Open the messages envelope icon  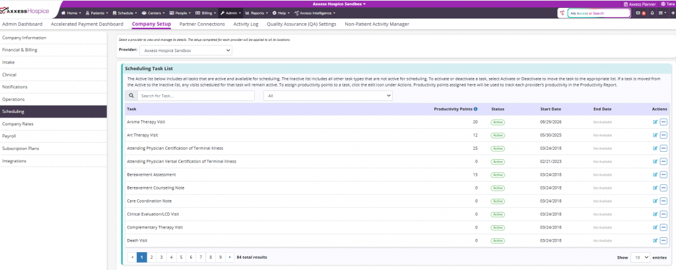coord(638,13)
